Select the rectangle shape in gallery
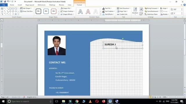This screenshot has width=186, height=104. coord(10,9)
